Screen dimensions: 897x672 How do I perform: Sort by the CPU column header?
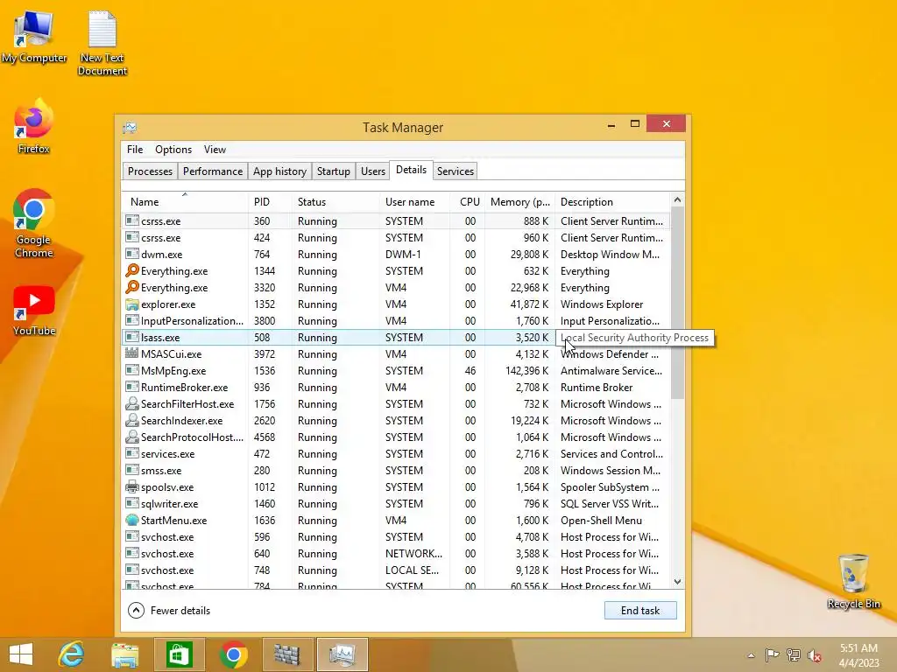tap(468, 201)
